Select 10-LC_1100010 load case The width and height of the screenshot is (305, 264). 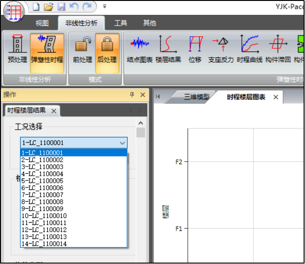74,216
